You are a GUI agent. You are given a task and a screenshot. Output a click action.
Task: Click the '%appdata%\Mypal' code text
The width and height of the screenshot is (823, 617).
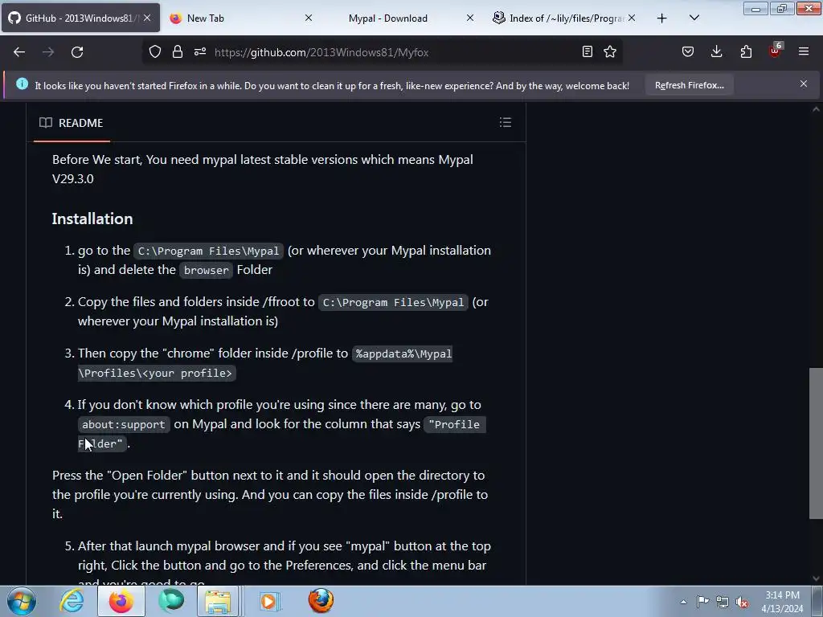(403, 353)
